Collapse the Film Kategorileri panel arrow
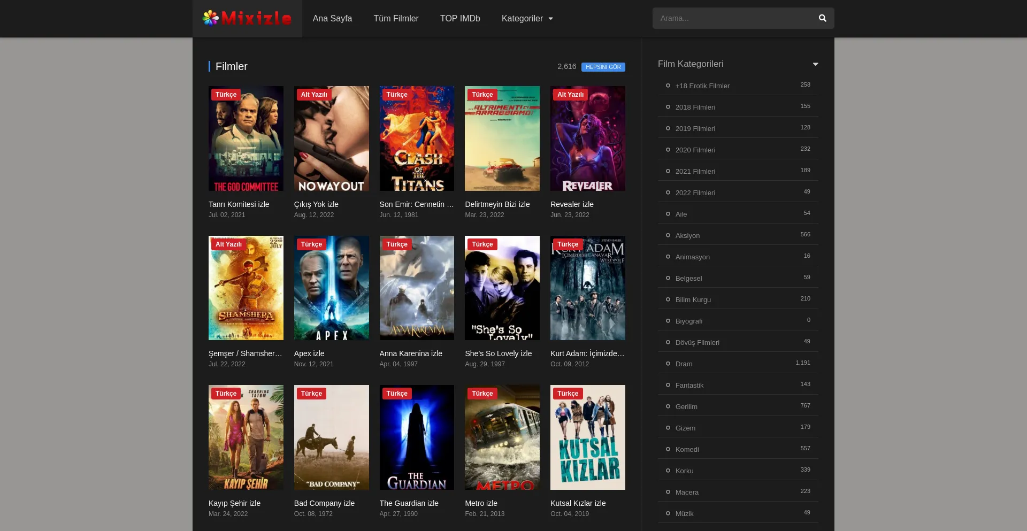This screenshot has width=1027, height=531. coord(815,64)
